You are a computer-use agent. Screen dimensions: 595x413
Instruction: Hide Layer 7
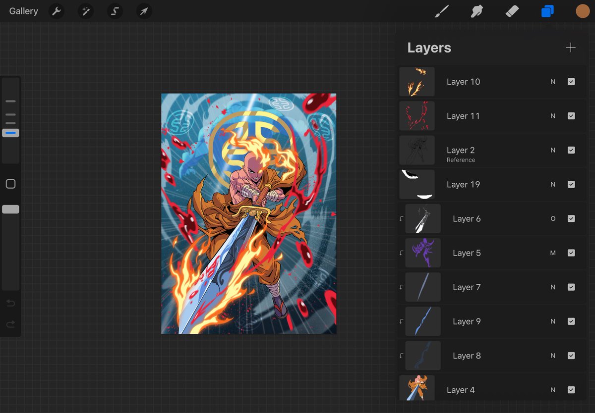pos(571,287)
